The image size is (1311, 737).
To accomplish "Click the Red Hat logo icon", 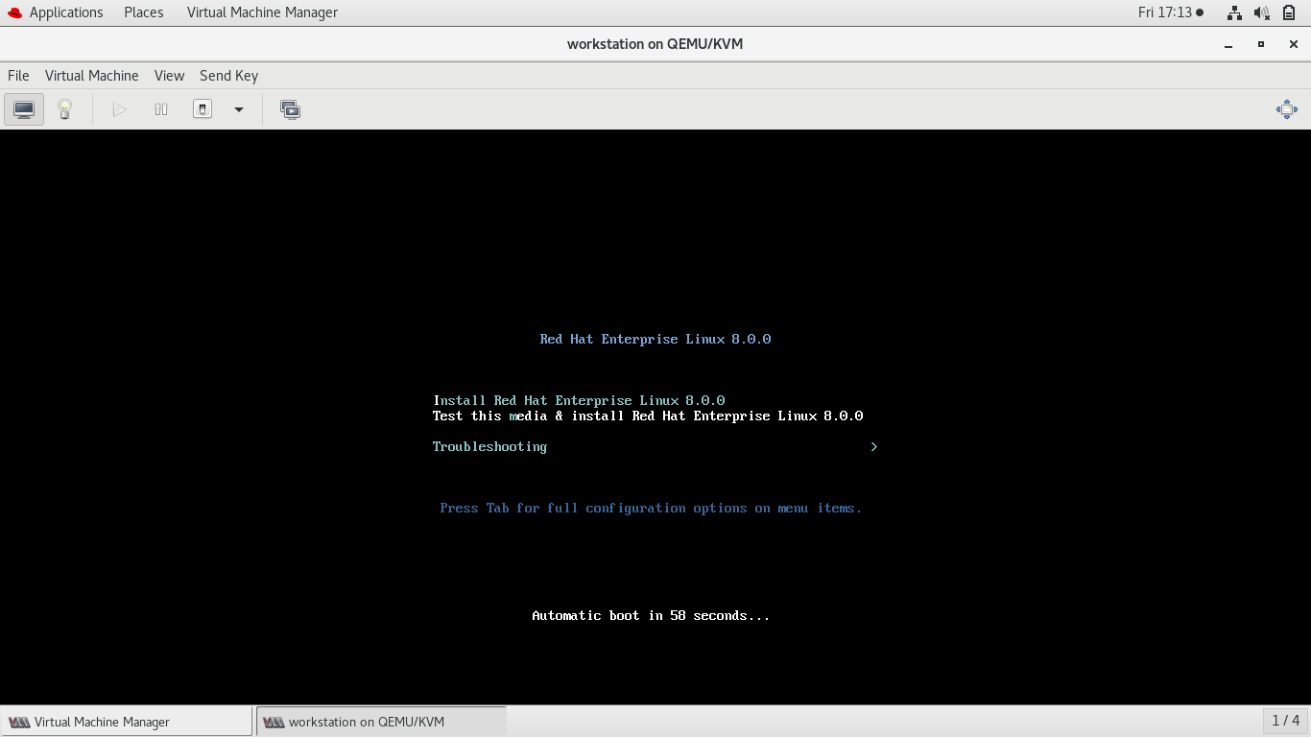I will click(14, 12).
